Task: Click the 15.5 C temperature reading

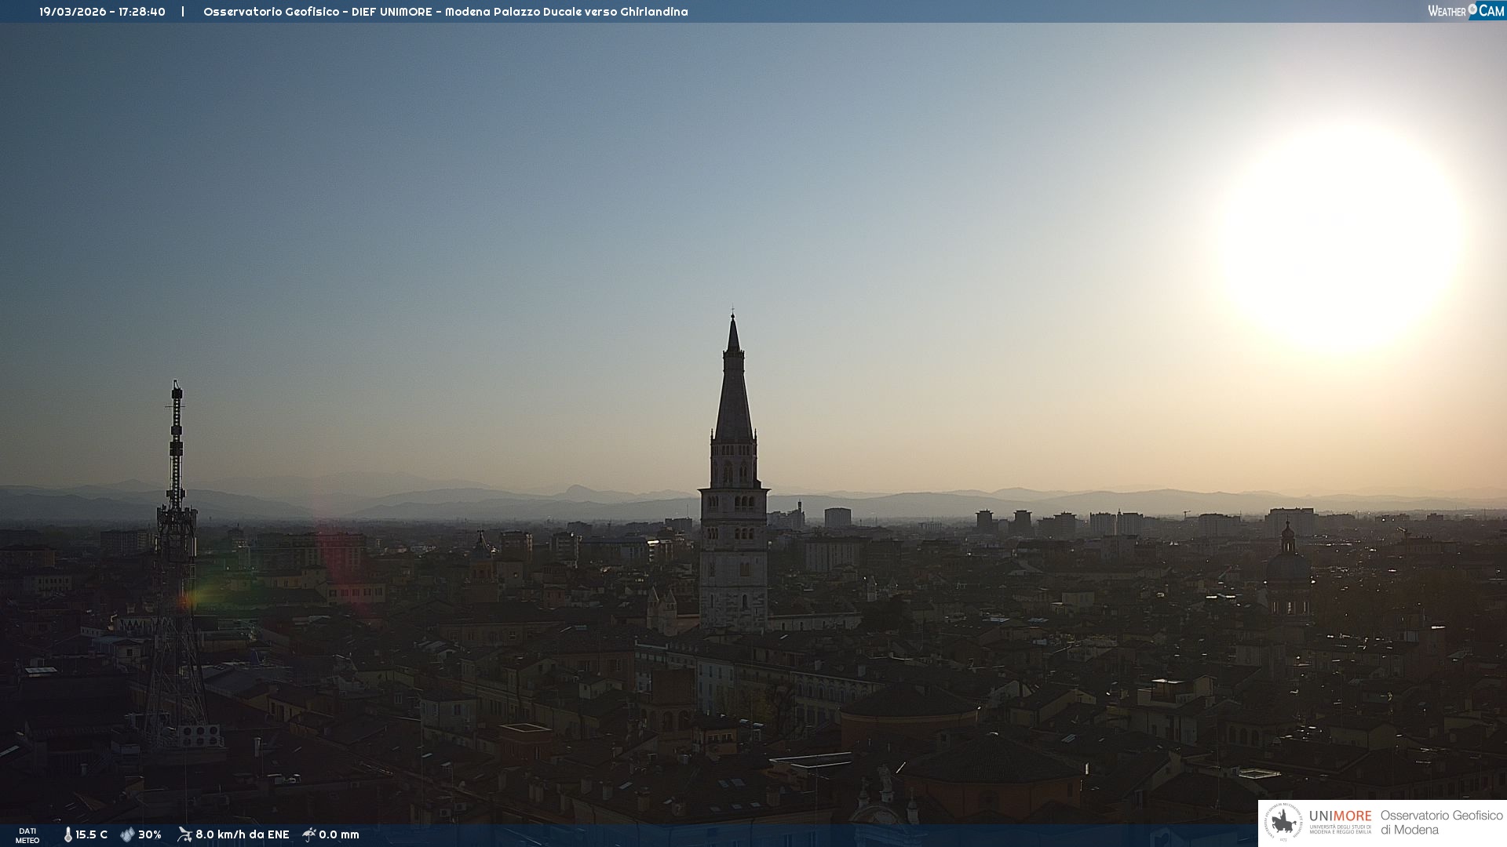Action: pyautogui.click(x=91, y=834)
